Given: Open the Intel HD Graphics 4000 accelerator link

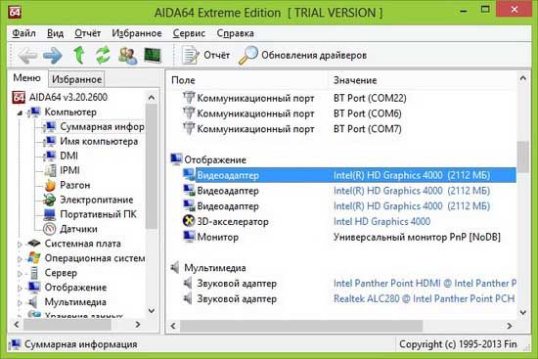Looking at the screenshot, I should point(381,222).
